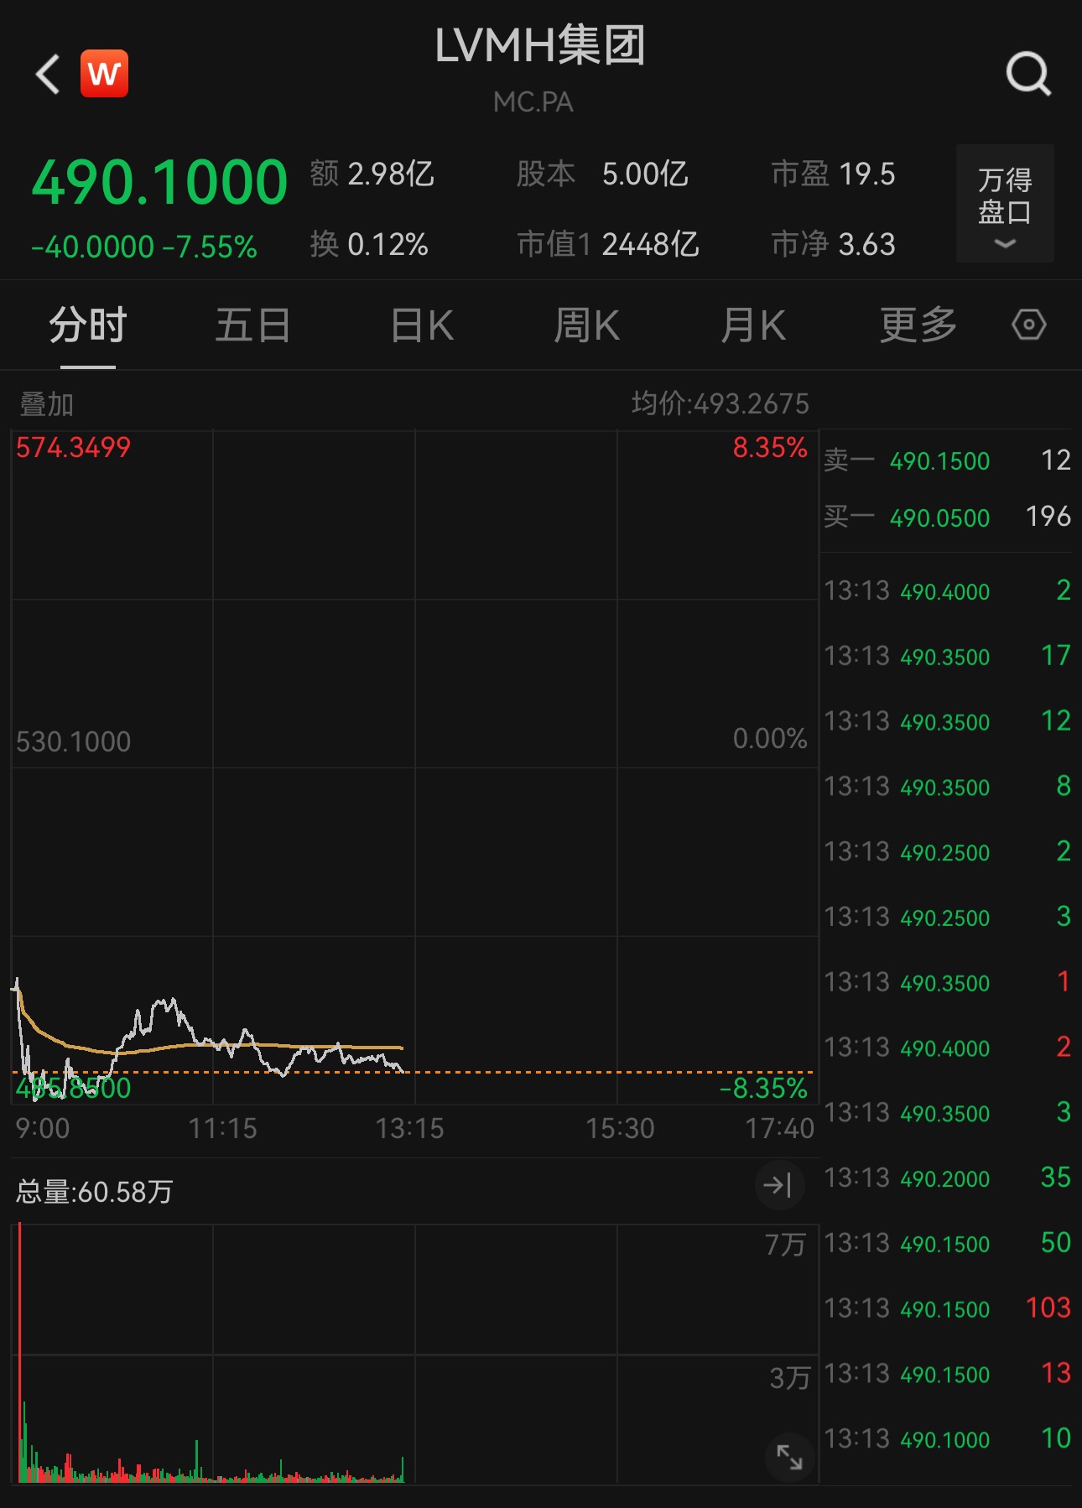
Task: Tap the 15:30 time axis label
Action: 620,1129
